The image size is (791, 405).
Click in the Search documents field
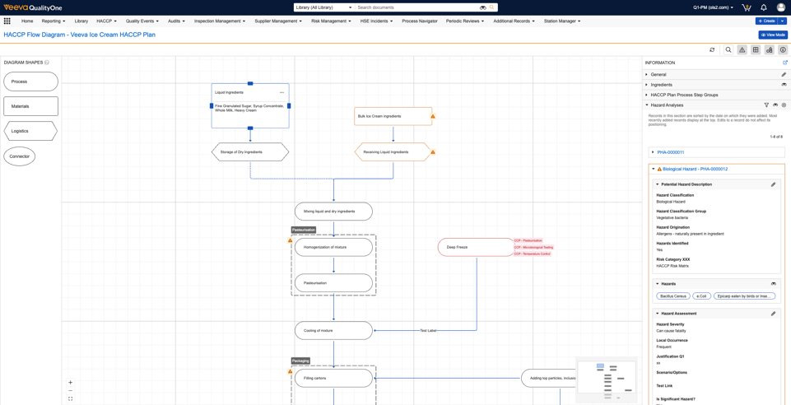tap(416, 7)
